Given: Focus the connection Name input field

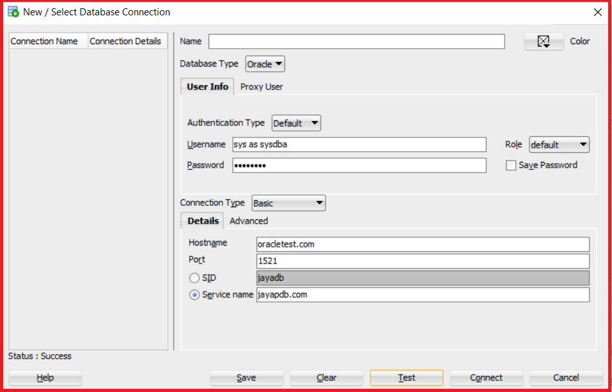Looking at the screenshot, I should 357,42.
